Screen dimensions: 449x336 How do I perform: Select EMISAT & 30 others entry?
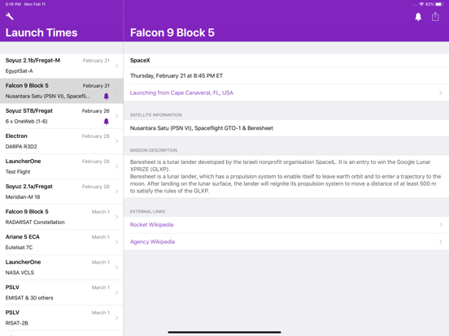coord(62,292)
